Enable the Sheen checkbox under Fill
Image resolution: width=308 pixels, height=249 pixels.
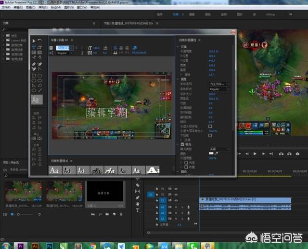click(x=186, y=163)
